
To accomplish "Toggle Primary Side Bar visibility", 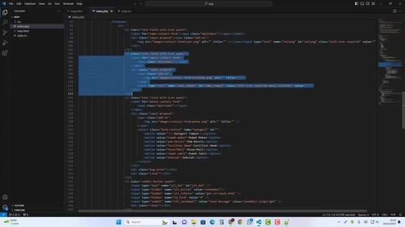I will pos(356,4).
